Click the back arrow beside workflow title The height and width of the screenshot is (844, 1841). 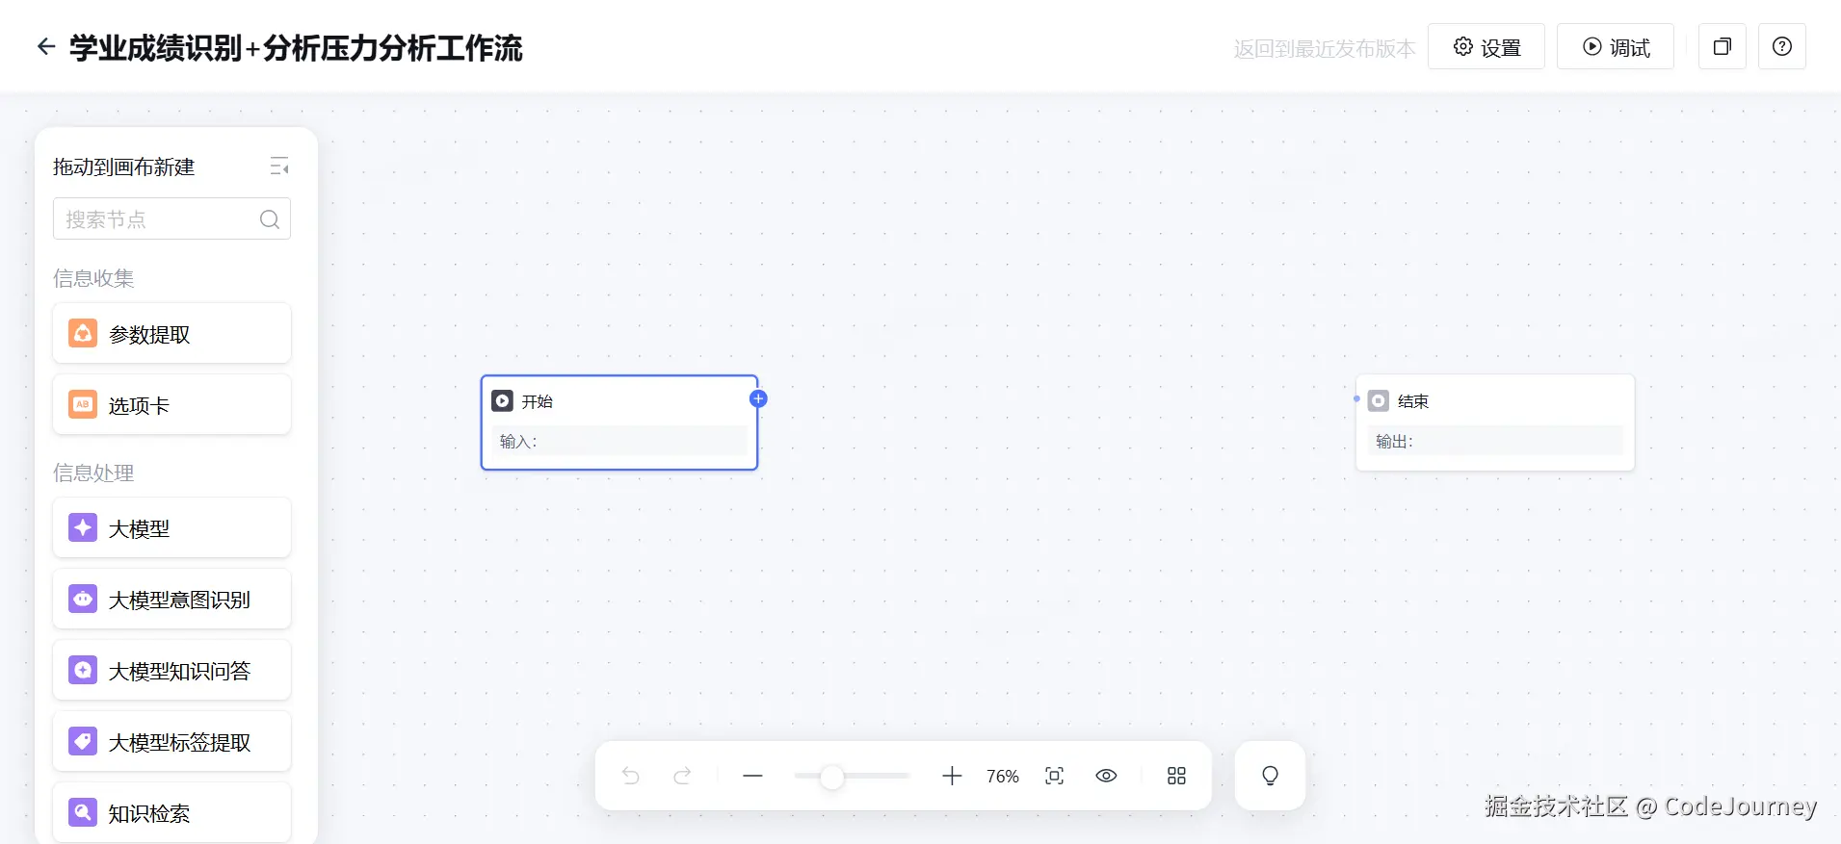click(x=45, y=47)
